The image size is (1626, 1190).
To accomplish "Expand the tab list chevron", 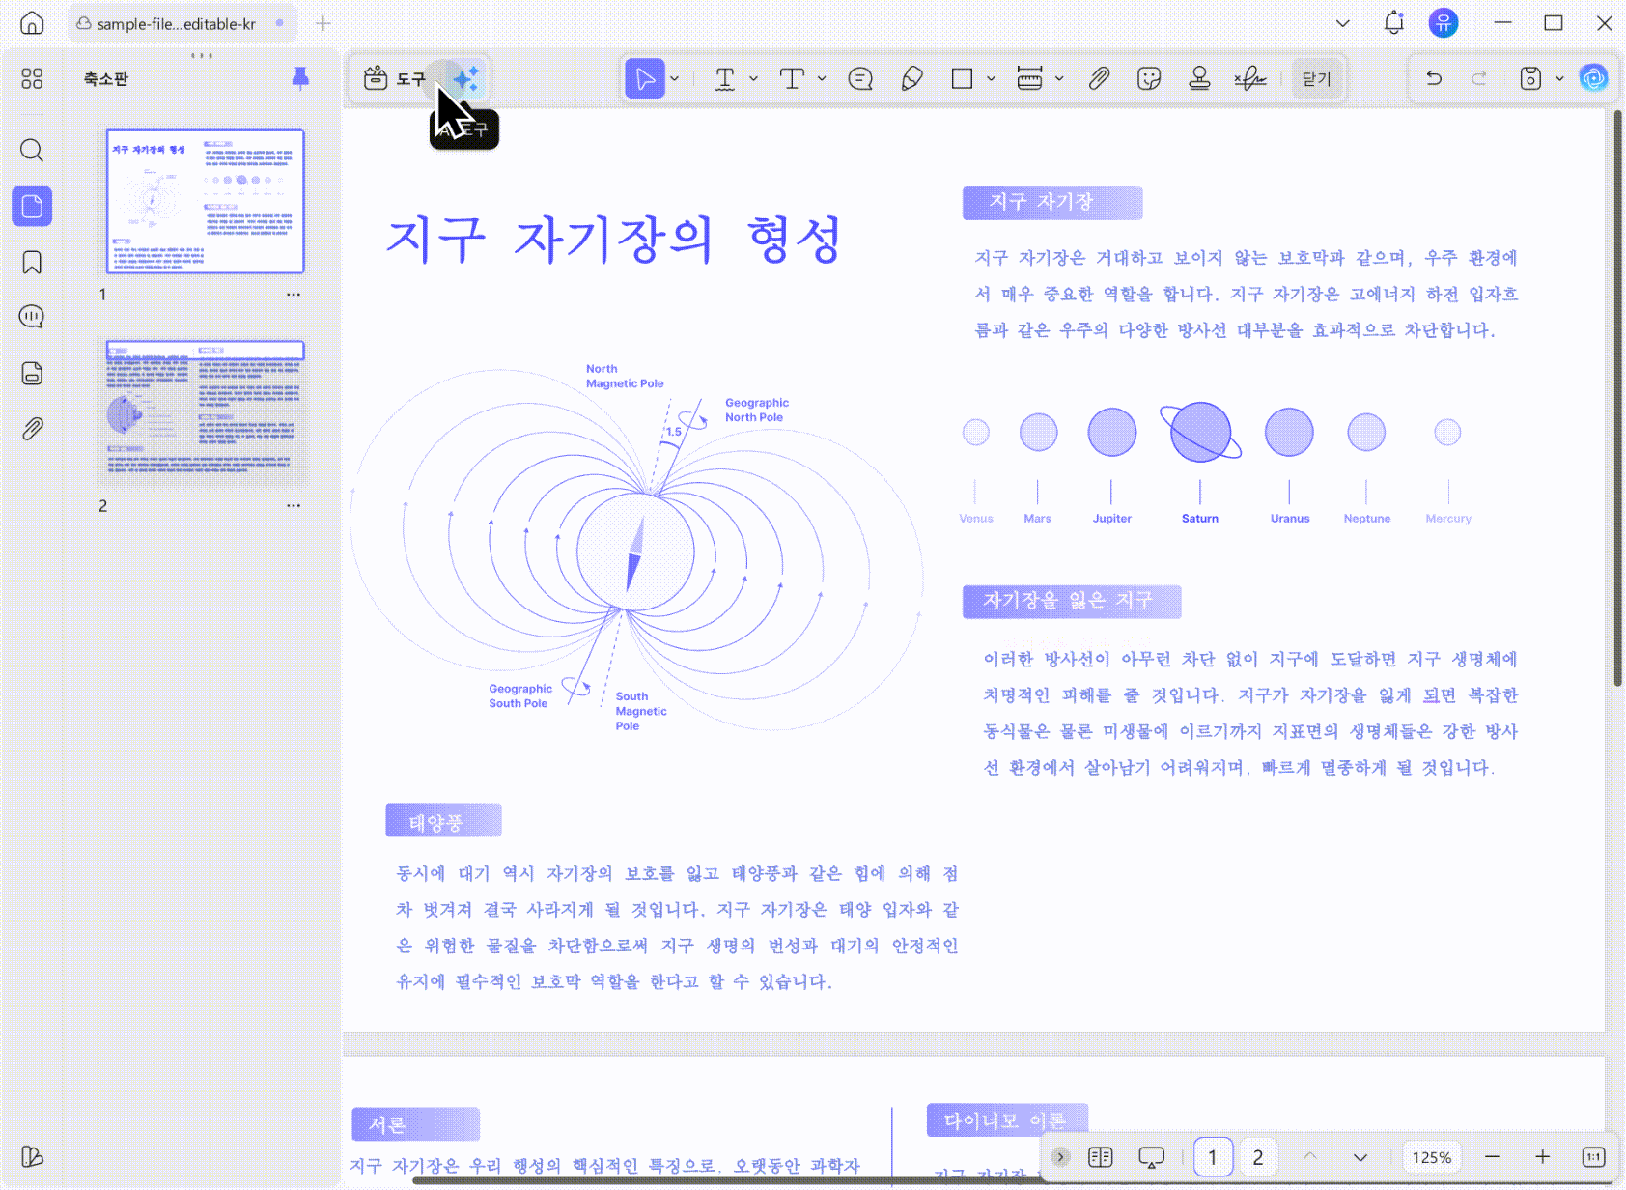I will point(1342,23).
